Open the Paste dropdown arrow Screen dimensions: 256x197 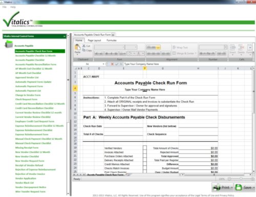[77, 55]
